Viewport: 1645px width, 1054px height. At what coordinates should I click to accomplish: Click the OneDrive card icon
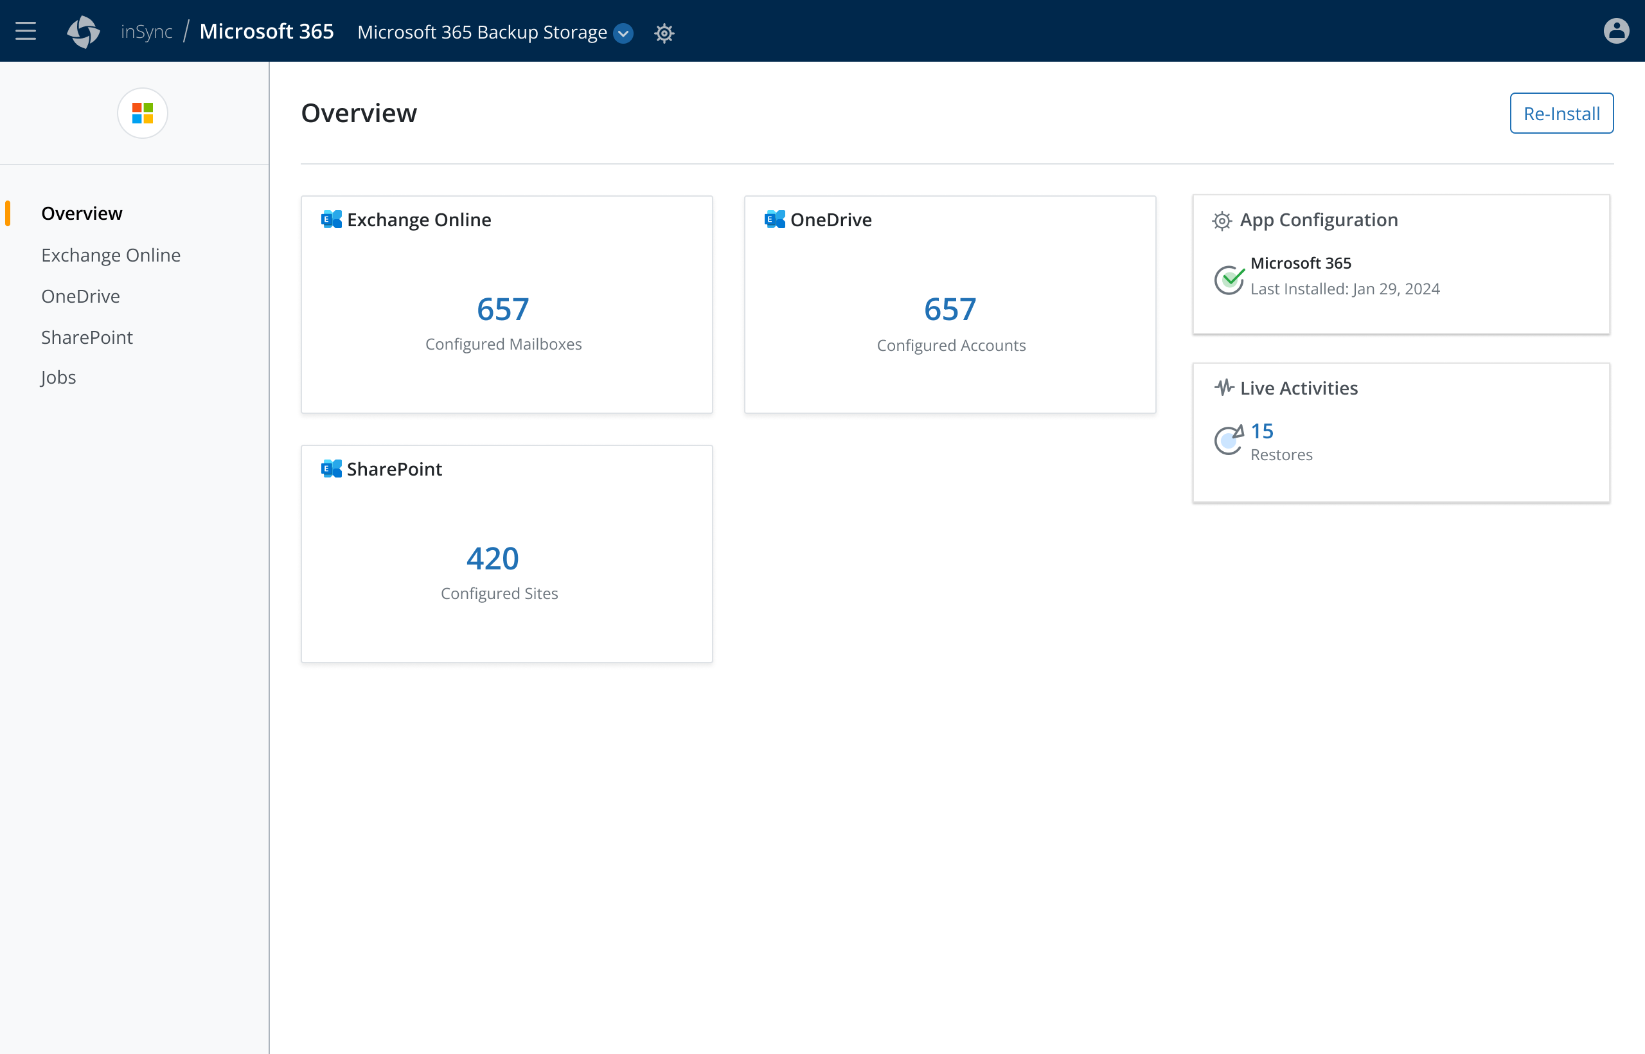774,220
